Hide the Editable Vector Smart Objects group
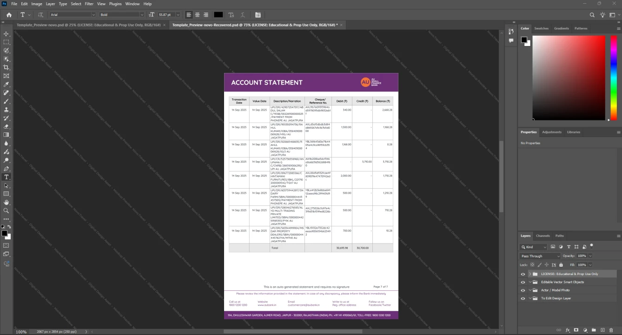The width and height of the screenshot is (622, 335). click(x=523, y=282)
